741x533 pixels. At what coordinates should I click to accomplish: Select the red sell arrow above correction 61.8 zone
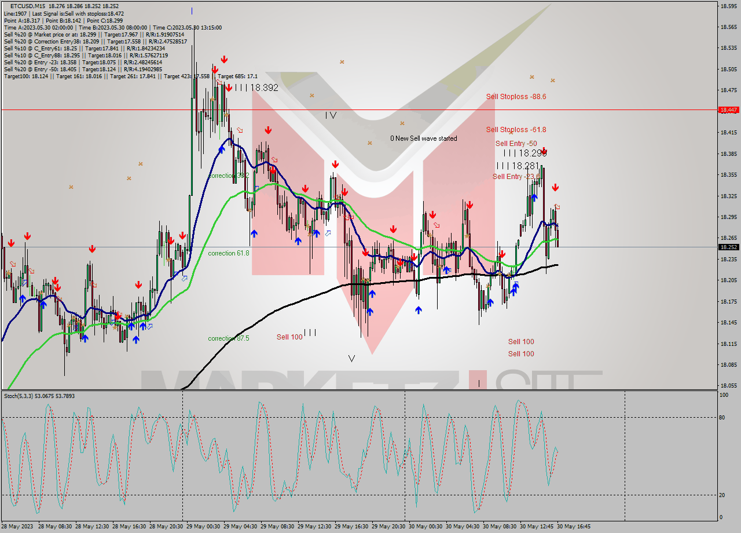[305, 188]
